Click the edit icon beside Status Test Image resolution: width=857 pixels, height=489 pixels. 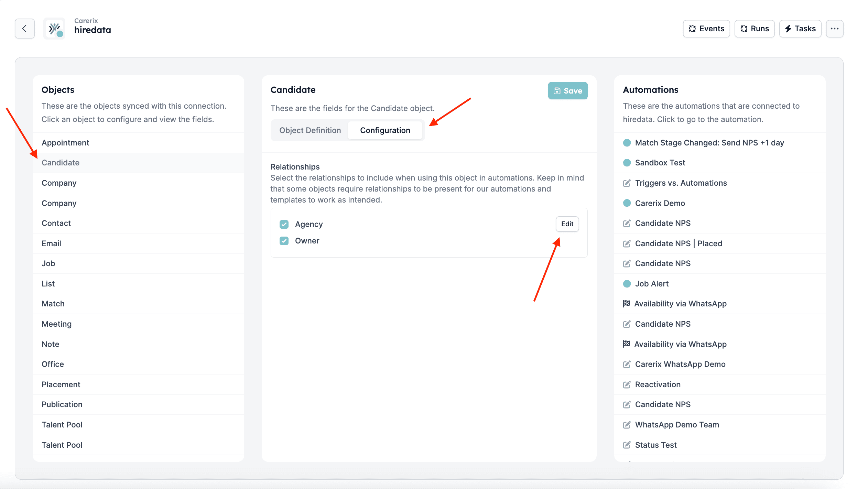pos(627,445)
